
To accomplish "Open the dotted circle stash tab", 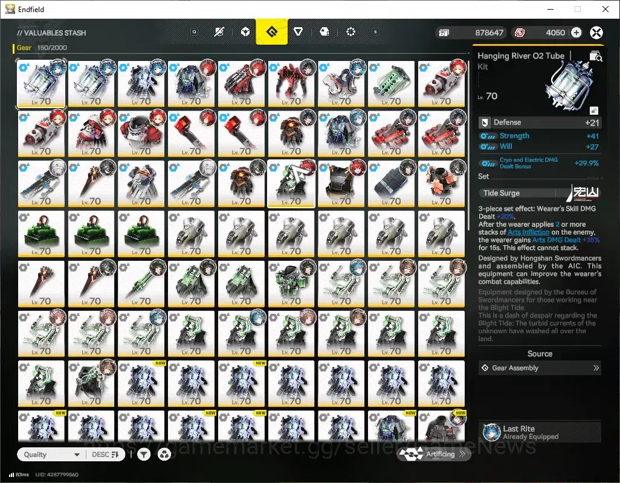I will 350,32.
